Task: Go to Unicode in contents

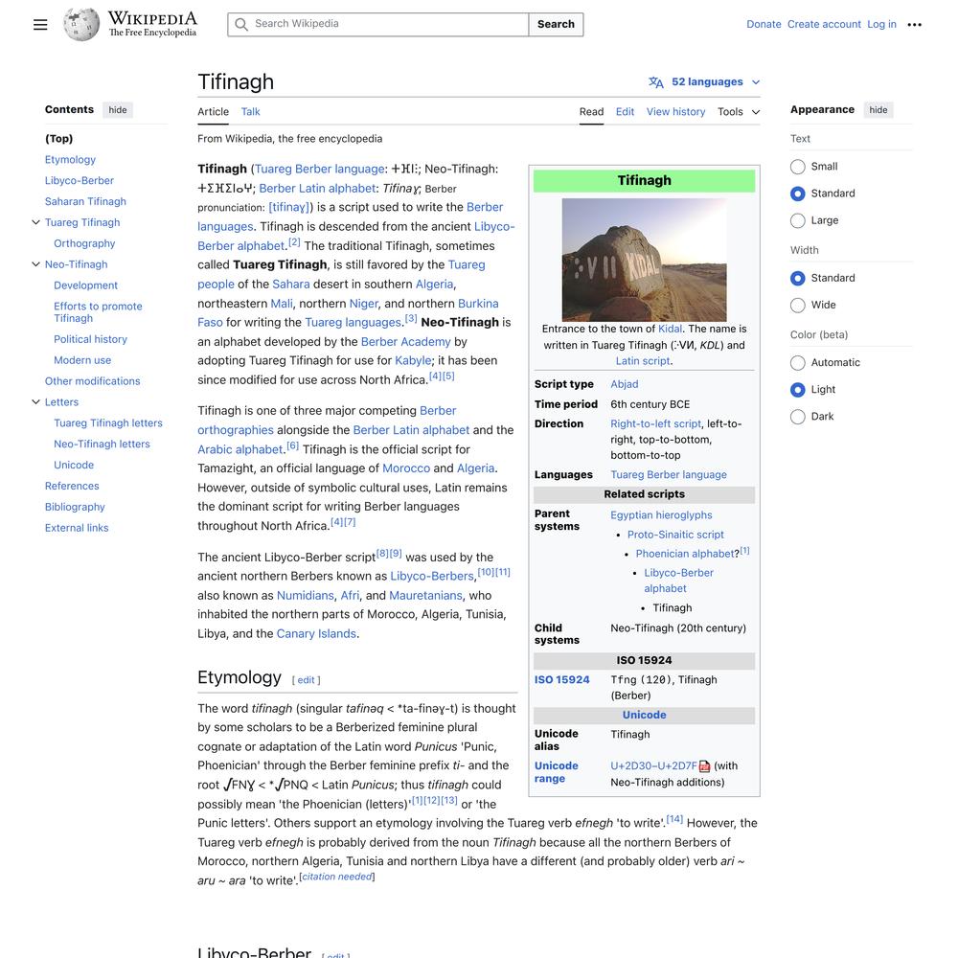Action: 74,465
